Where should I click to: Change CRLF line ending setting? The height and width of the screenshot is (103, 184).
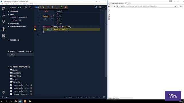pyautogui.click(x=94, y=97)
